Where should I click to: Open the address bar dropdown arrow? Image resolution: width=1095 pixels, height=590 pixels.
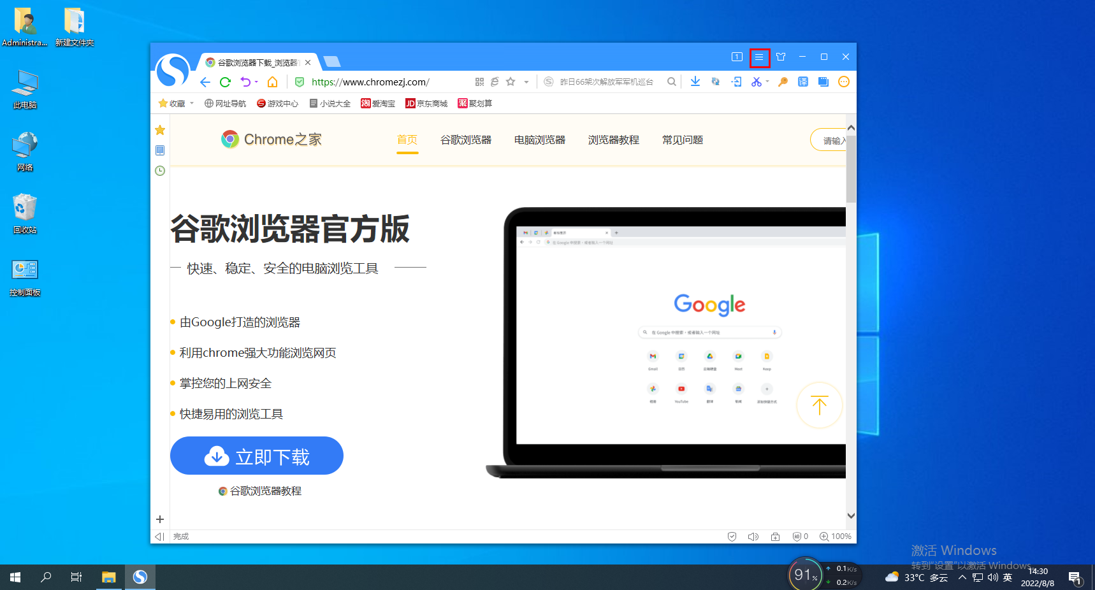(x=526, y=82)
